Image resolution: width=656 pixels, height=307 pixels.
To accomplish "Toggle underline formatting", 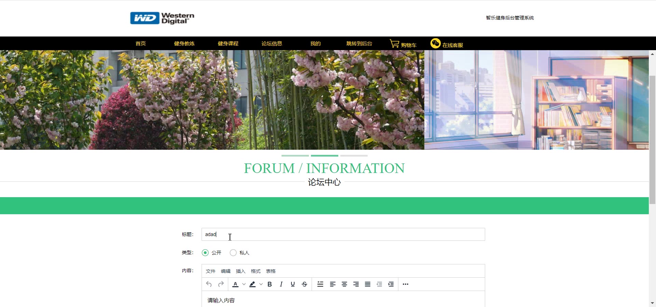I will (293, 284).
